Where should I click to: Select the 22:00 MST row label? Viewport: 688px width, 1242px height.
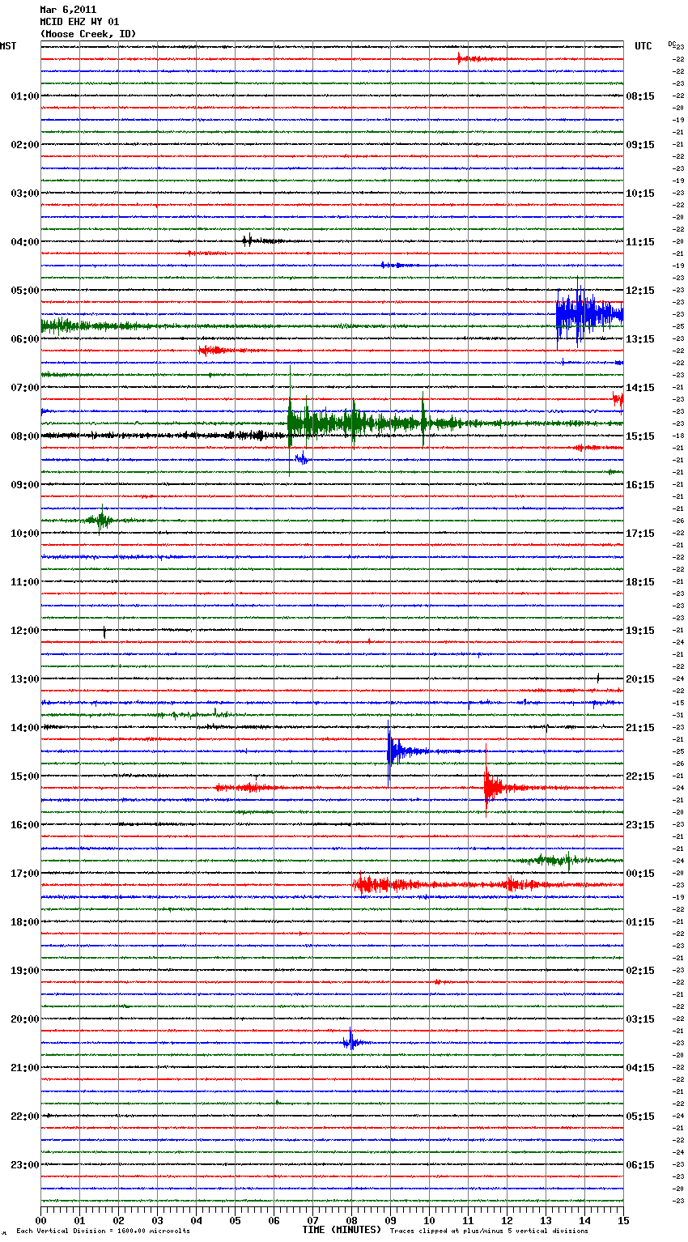point(25,1117)
